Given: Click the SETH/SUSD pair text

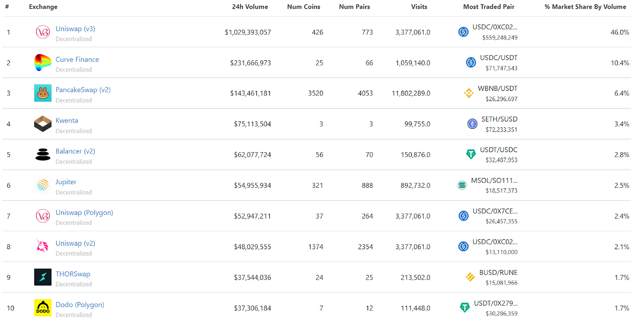Looking at the screenshot, I should click(x=499, y=119).
